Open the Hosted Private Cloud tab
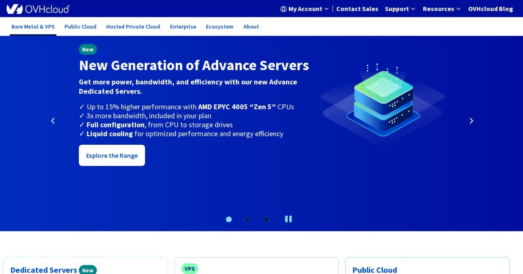The image size is (523, 274). point(133,27)
